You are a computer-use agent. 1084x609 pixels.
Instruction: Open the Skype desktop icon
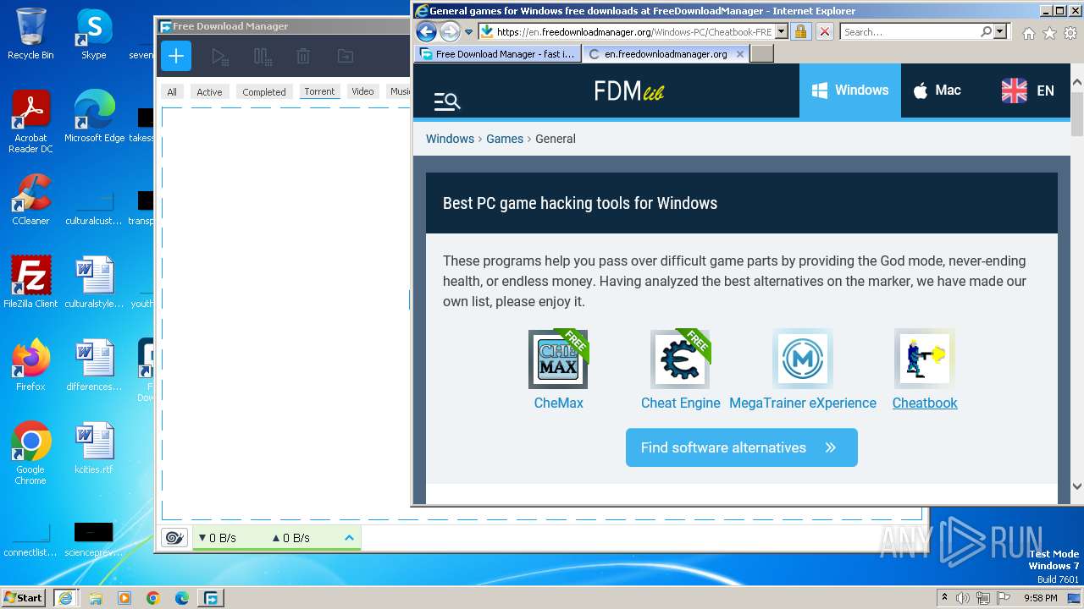pyautogui.click(x=93, y=34)
